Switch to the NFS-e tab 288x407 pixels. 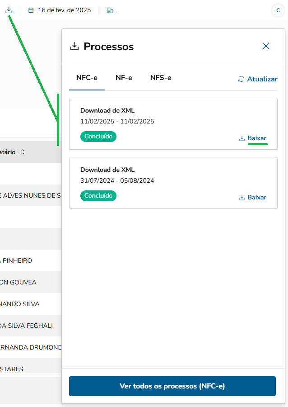coord(161,78)
